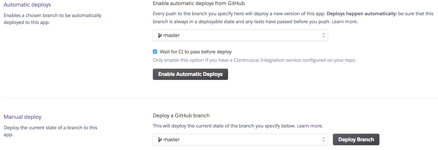Click the git branch icon in automatic deploys selector

pyautogui.click(x=159, y=35)
